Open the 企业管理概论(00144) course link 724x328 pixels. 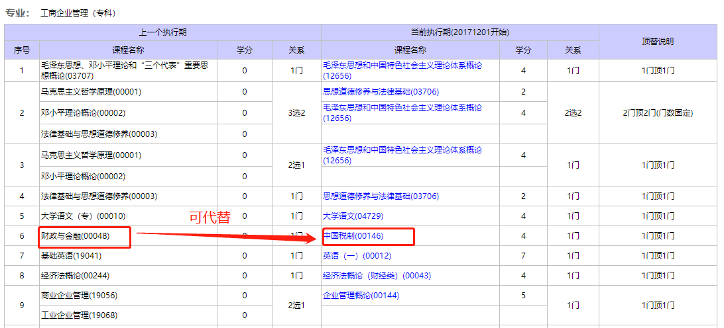(361, 296)
